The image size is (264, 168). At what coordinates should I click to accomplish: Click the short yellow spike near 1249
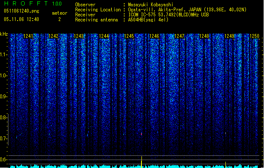(226, 165)
